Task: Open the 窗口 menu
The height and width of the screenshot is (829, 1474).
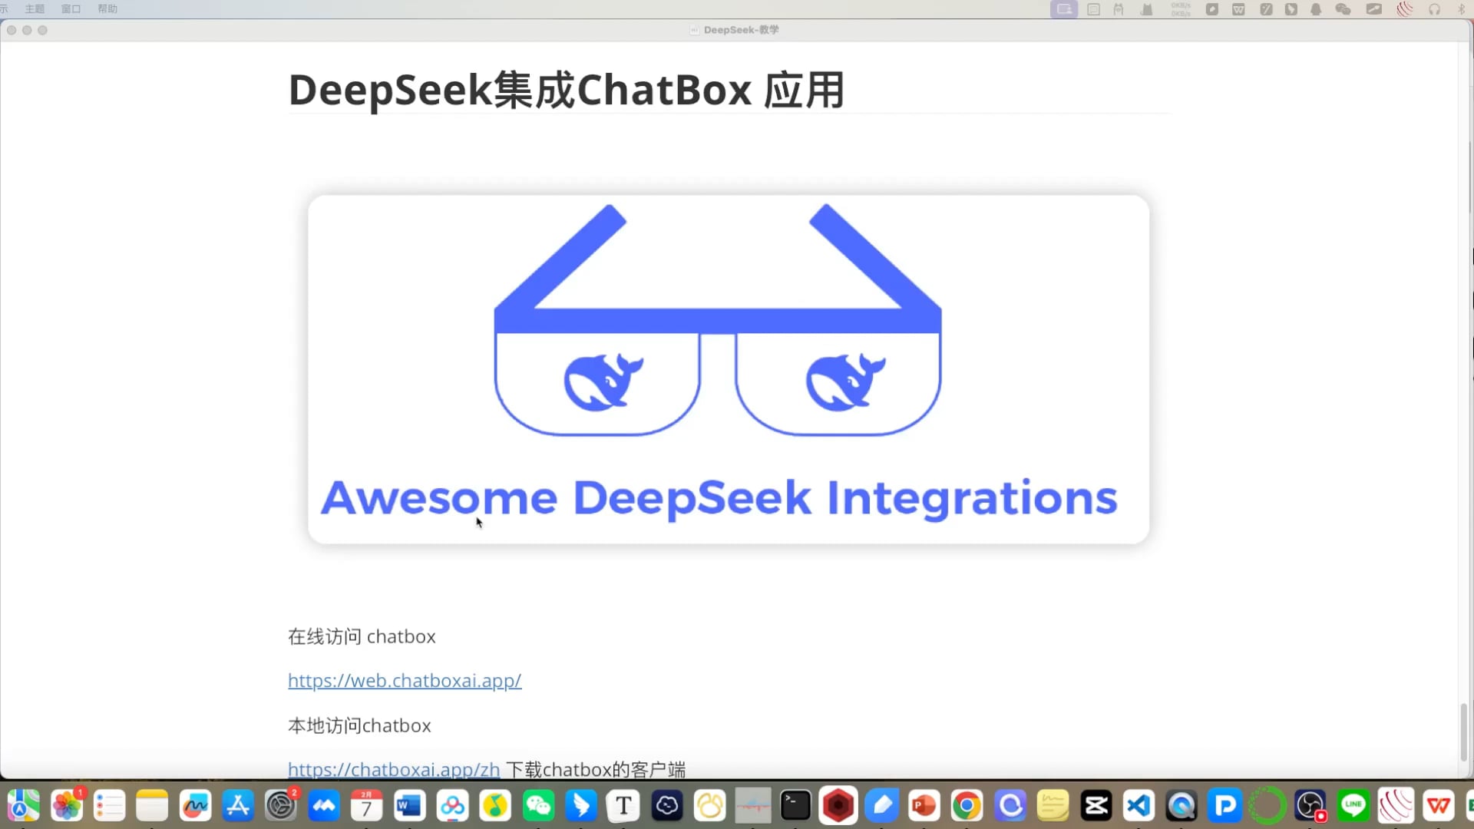Action: pyautogui.click(x=71, y=8)
